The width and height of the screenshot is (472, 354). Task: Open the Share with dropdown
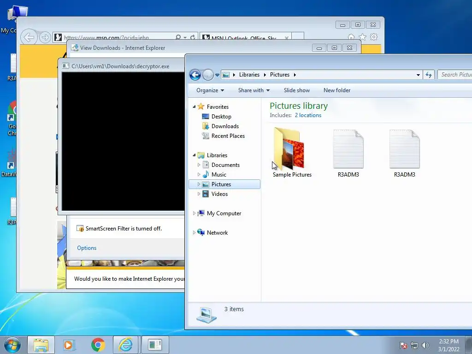click(254, 90)
